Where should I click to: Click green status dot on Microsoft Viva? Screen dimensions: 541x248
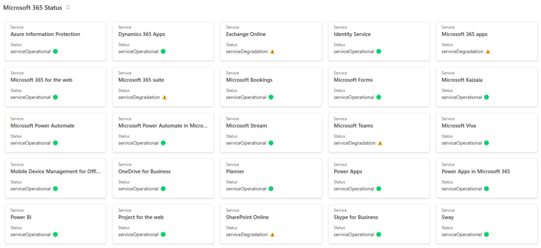coord(487,143)
